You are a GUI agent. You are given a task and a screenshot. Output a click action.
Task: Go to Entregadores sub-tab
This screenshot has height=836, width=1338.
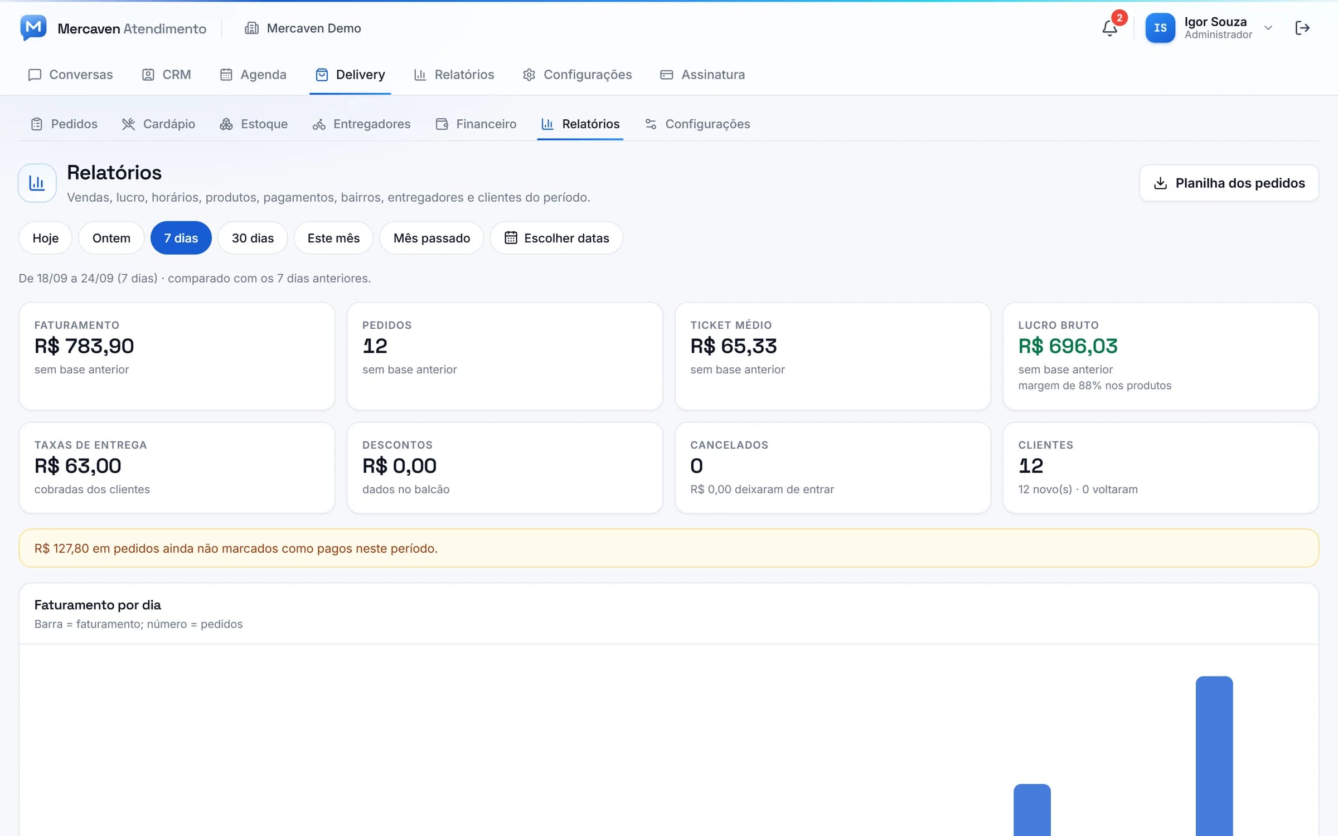click(x=361, y=124)
